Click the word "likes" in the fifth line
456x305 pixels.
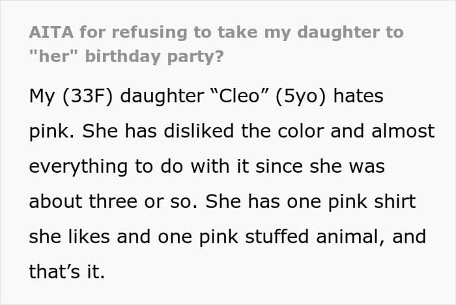[89, 236]
